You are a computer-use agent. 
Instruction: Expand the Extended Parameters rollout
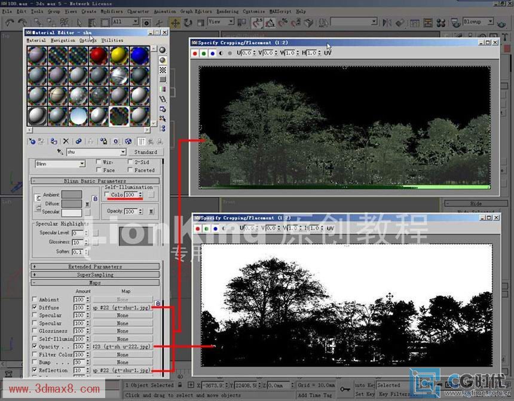tap(95, 267)
